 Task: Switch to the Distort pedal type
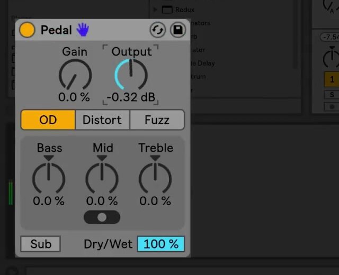102,120
